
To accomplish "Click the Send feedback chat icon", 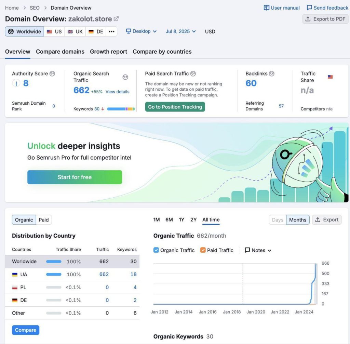I will pos(309,8).
